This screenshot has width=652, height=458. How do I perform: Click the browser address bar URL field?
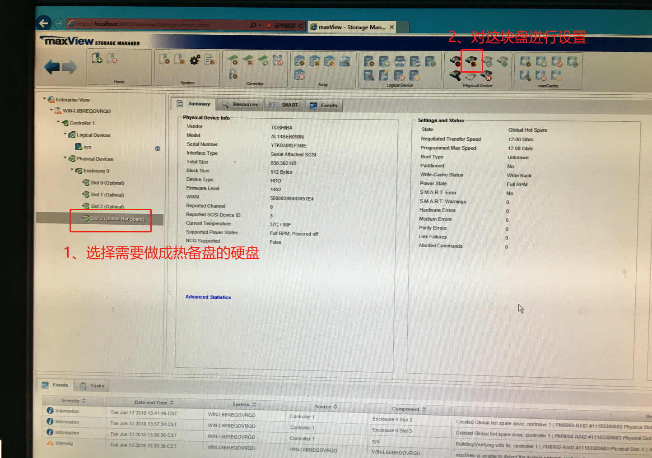(x=158, y=24)
